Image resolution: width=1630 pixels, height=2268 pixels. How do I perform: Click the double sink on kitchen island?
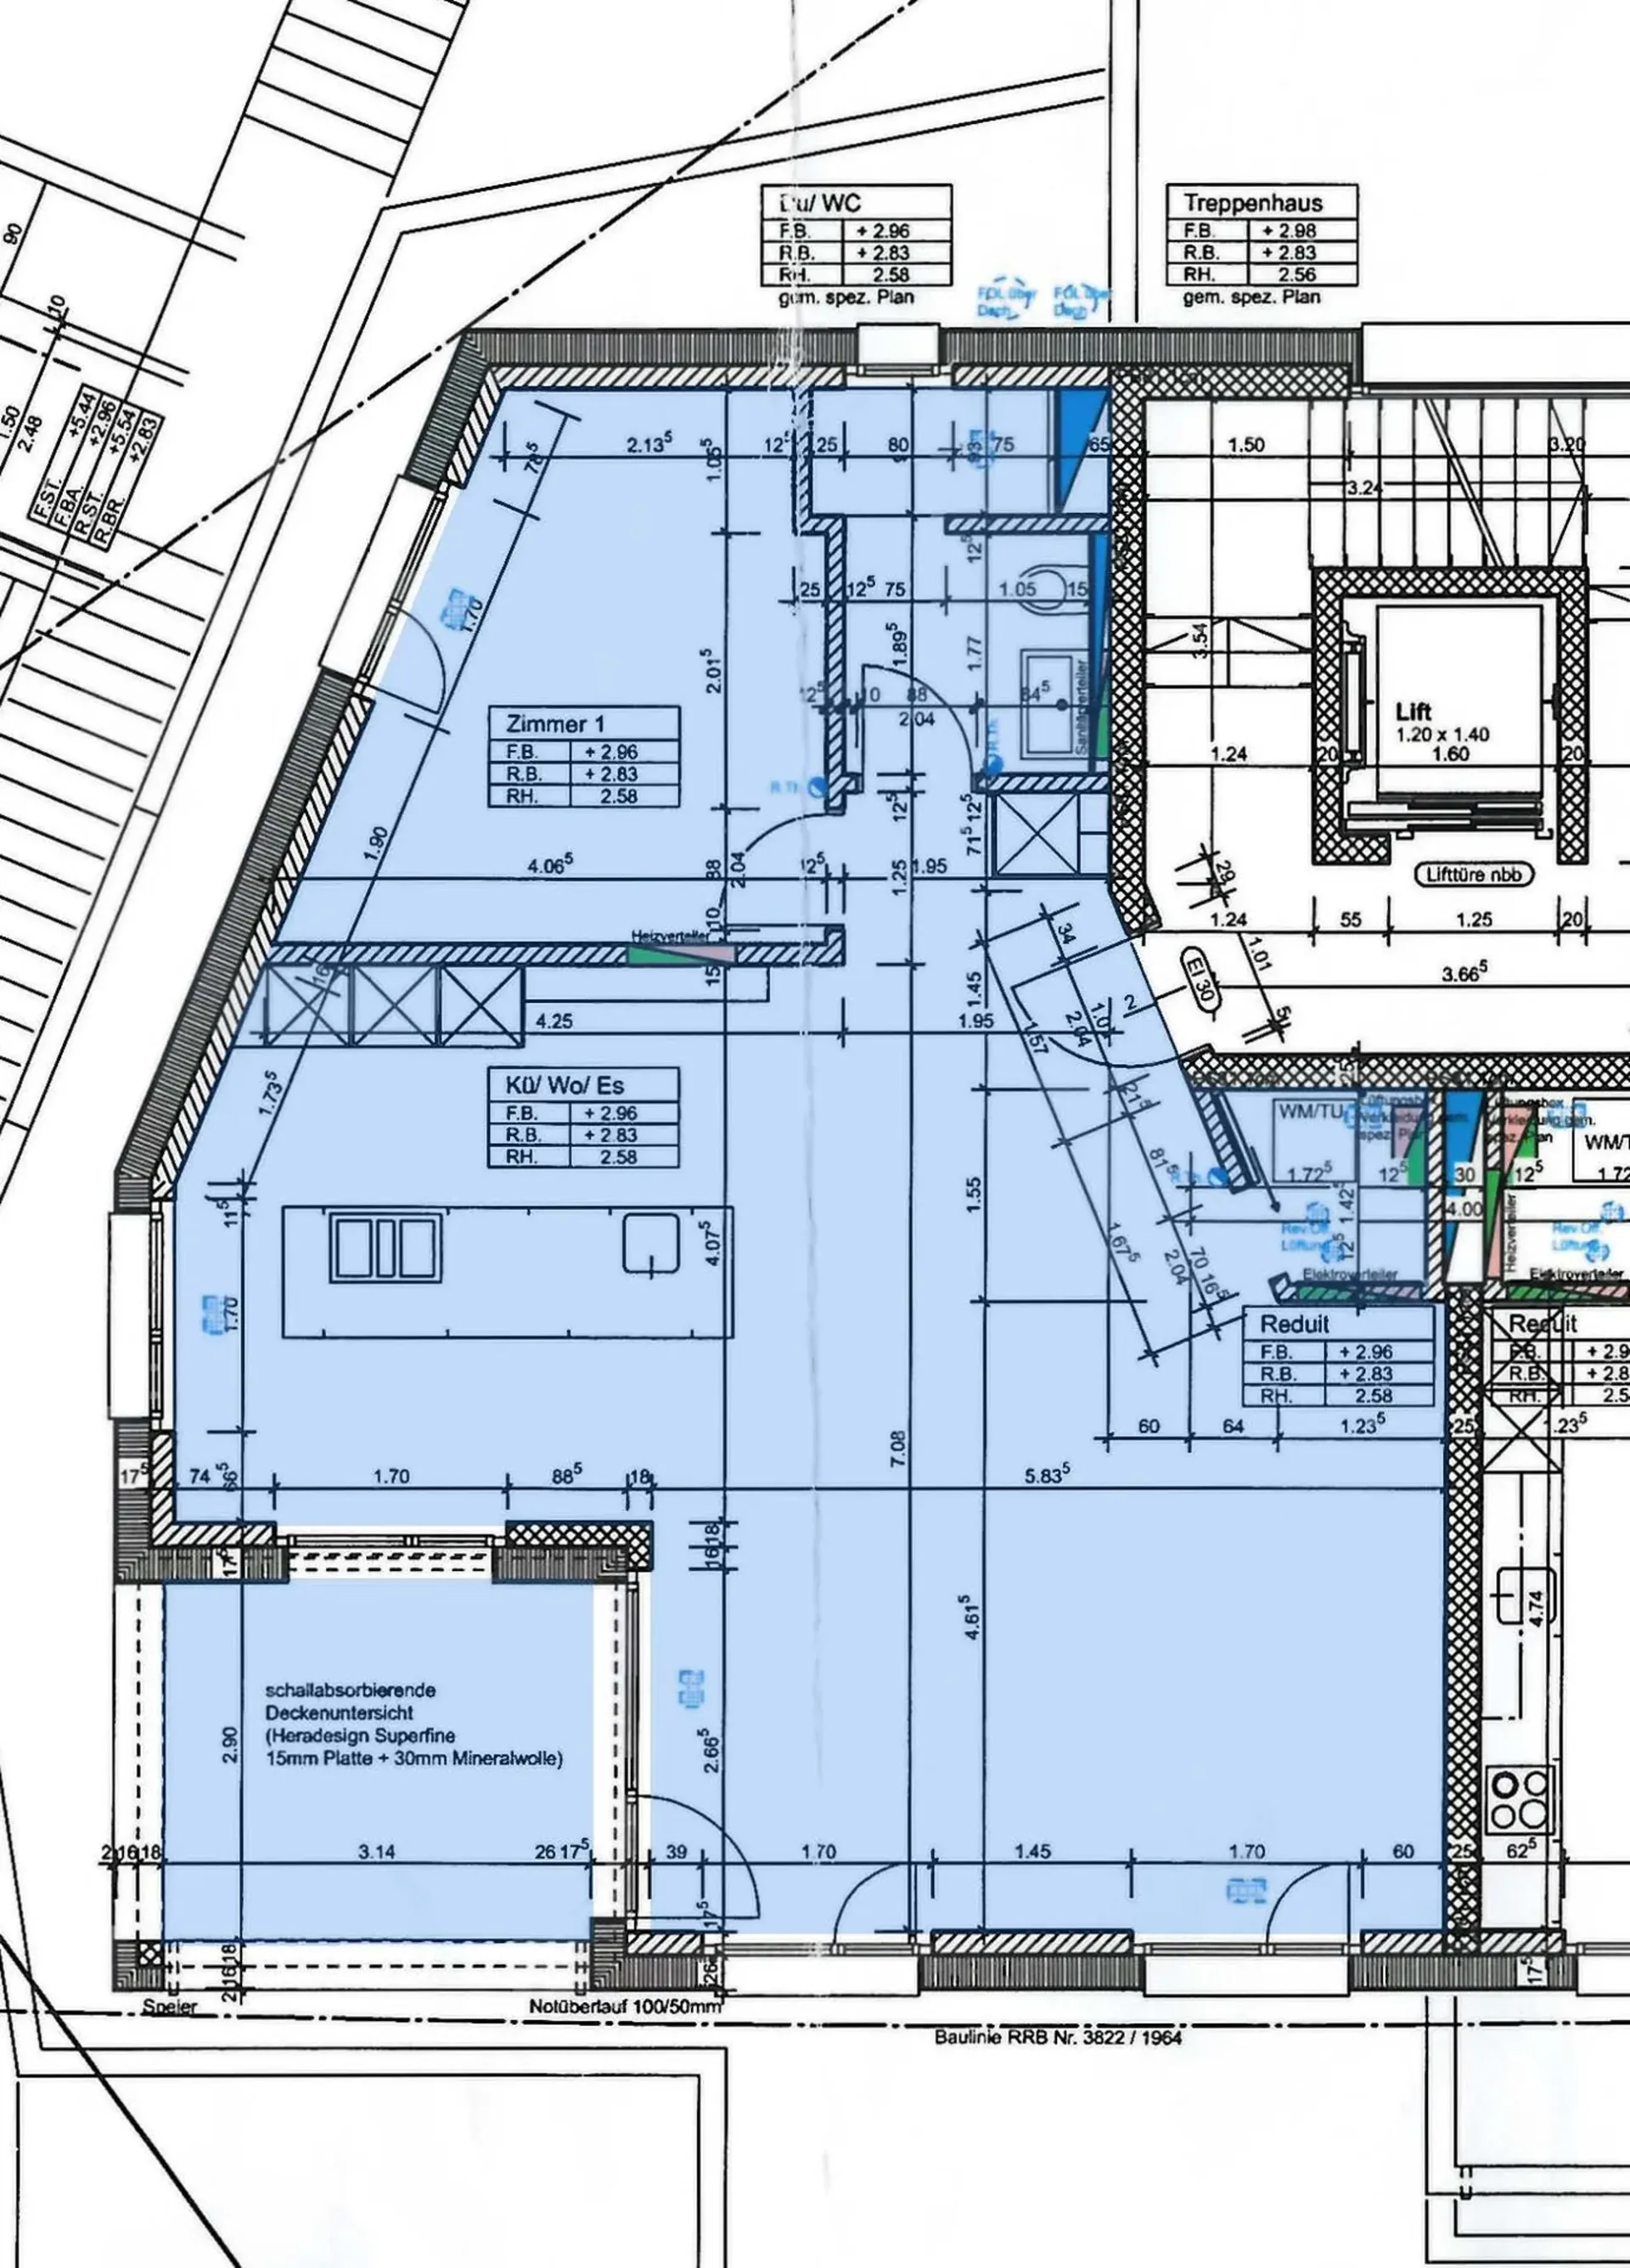pos(385,1247)
